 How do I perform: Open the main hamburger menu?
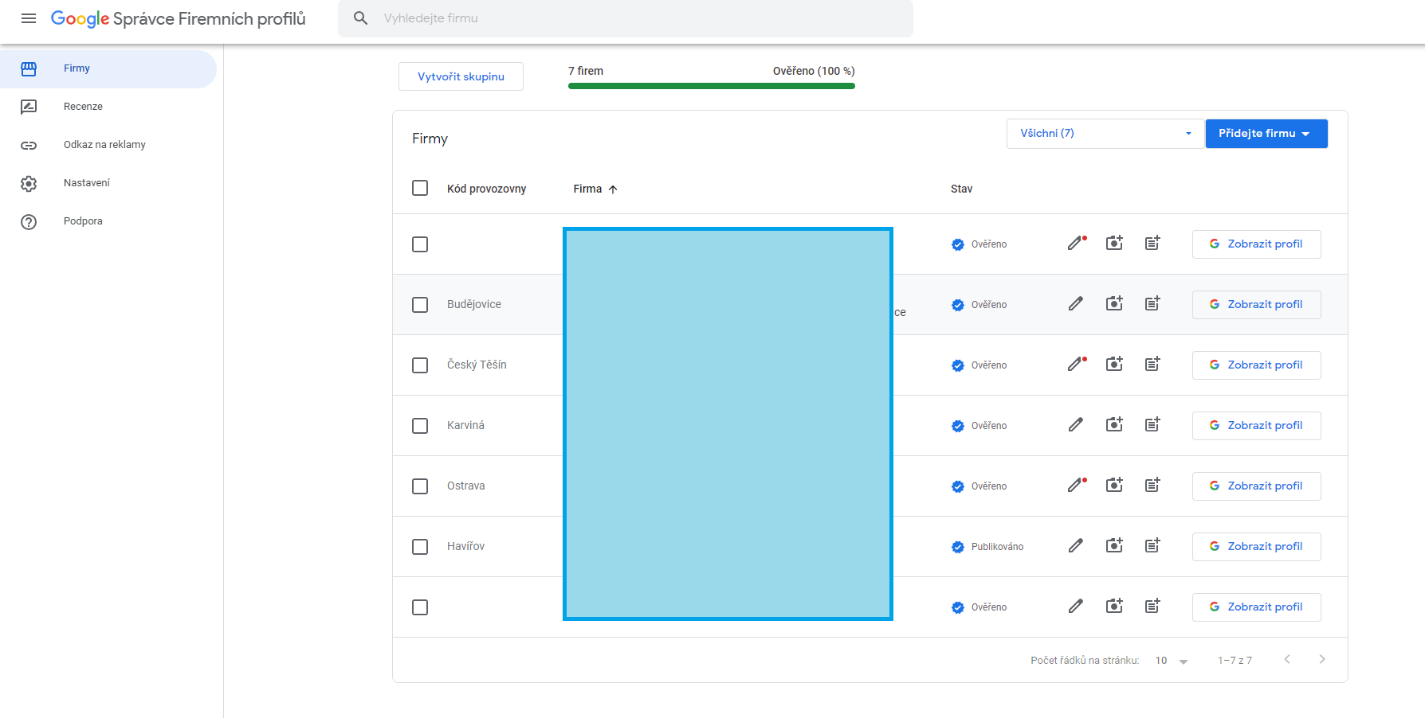[x=29, y=18]
